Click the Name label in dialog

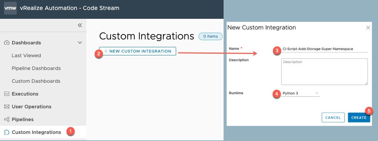click(x=234, y=49)
